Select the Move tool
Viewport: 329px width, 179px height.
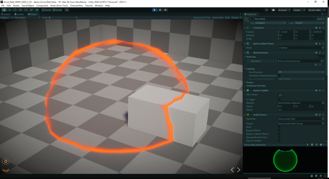click(x=9, y=10)
